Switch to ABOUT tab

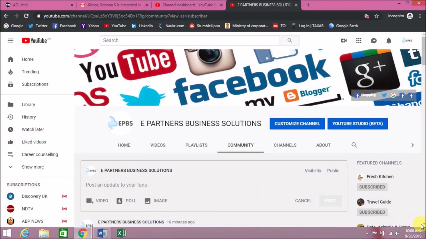[x=323, y=145]
